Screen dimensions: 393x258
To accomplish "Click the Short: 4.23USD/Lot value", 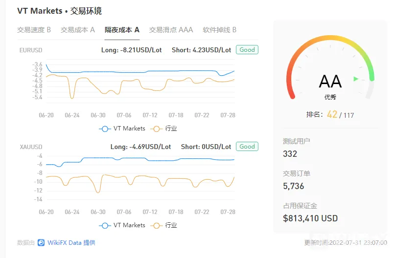I will click(201, 50).
